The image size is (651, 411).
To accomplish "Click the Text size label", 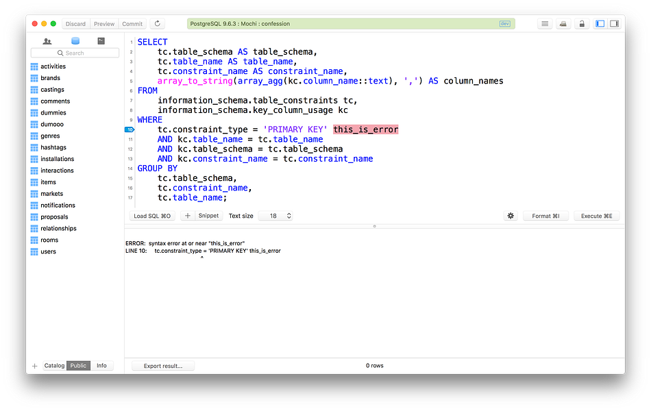I will tap(241, 216).
